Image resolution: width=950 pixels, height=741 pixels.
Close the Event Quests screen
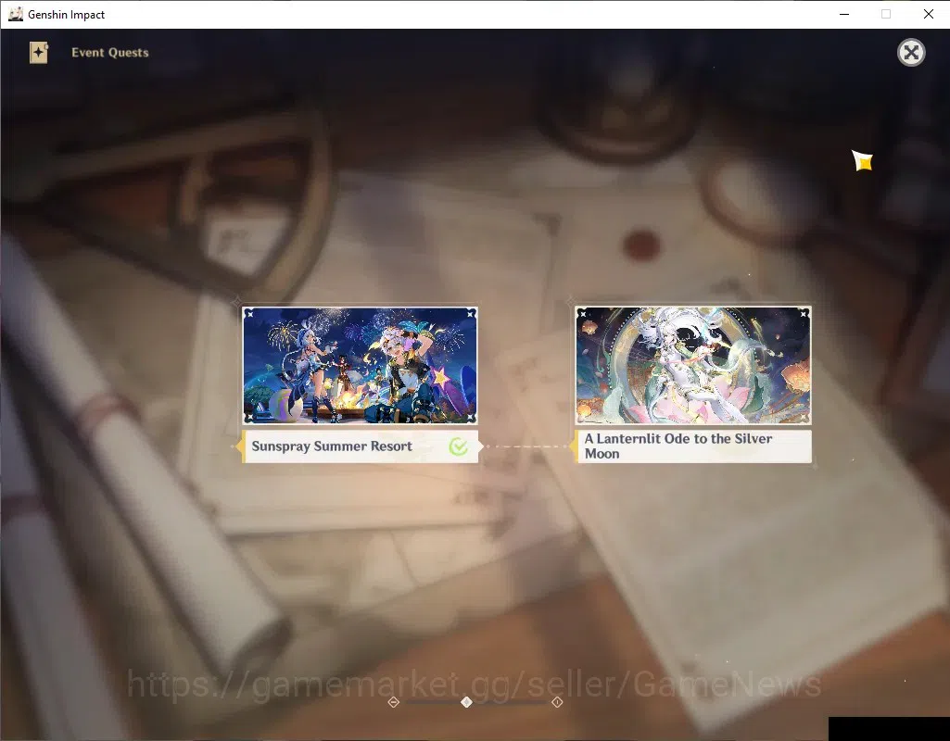(x=911, y=53)
